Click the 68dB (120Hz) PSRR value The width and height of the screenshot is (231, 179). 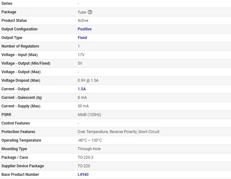[x=89, y=115]
